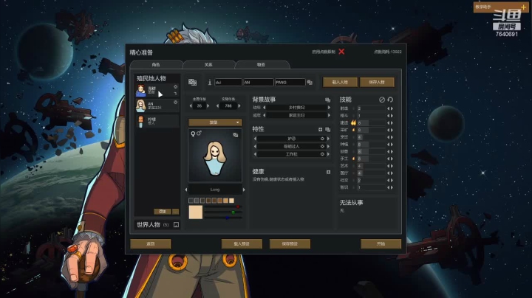Screen dimensions: 532x298
Task: Remove the 聪明过人 trait via its circle icon
Action: click(x=322, y=146)
